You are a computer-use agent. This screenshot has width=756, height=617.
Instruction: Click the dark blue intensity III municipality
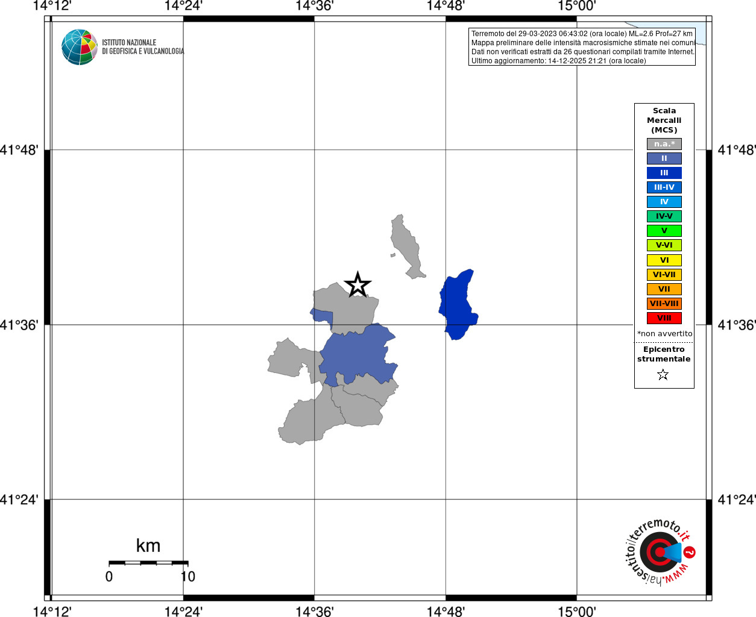click(458, 305)
